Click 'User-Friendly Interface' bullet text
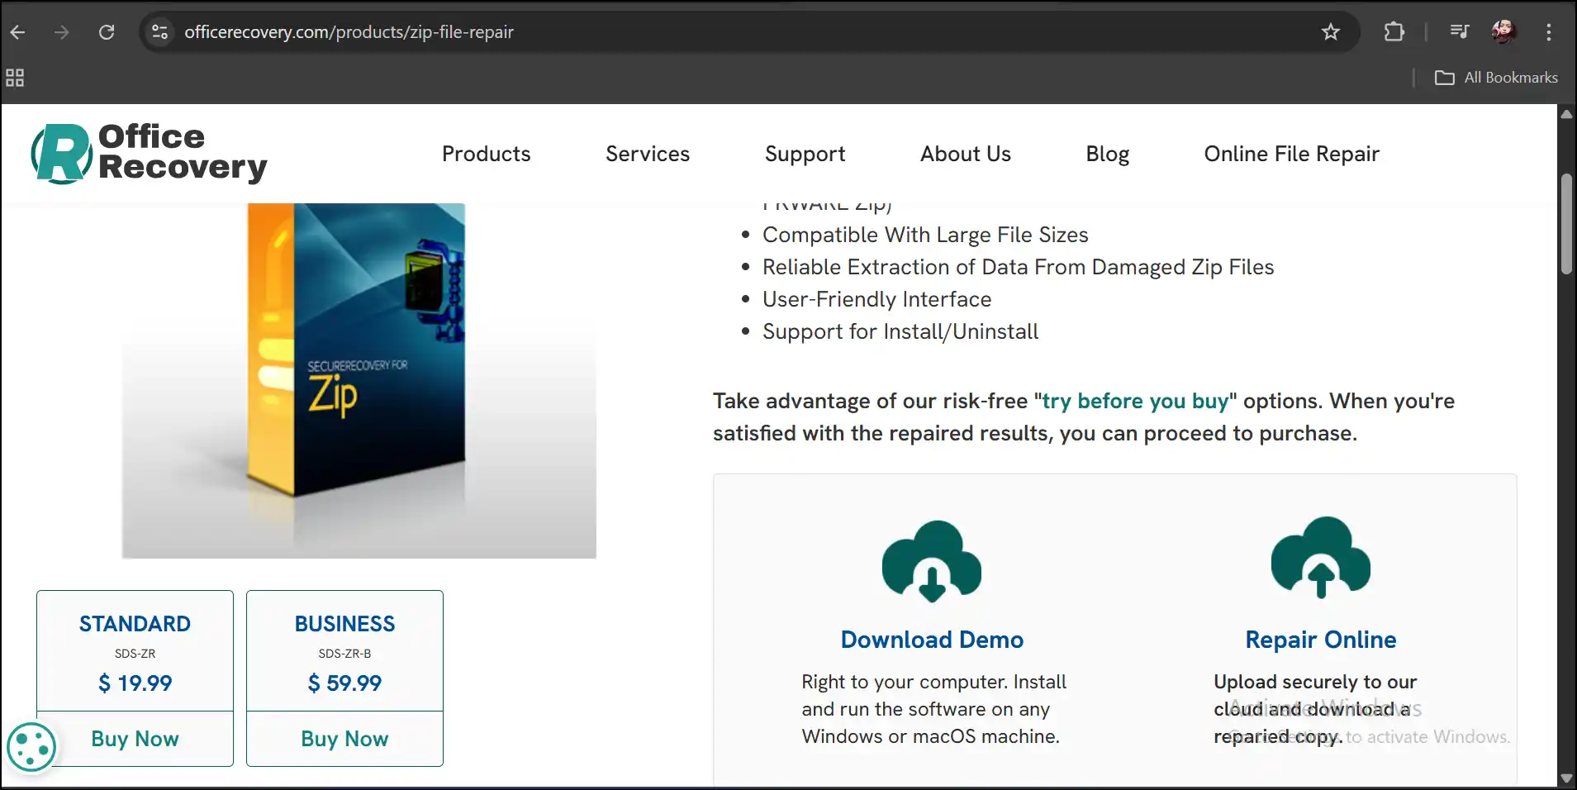 coord(876,300)
